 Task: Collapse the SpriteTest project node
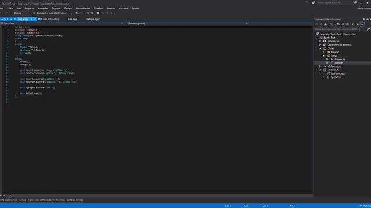pos(317,38)
